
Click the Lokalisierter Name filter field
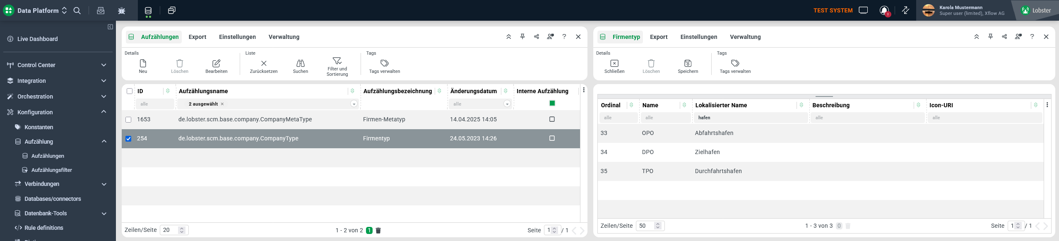[x=750, y=118]
